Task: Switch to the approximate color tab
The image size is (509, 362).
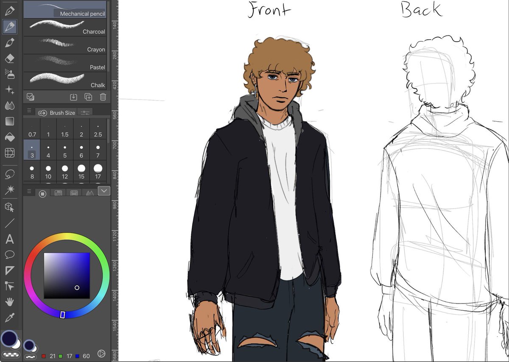Action: (89, 193)
